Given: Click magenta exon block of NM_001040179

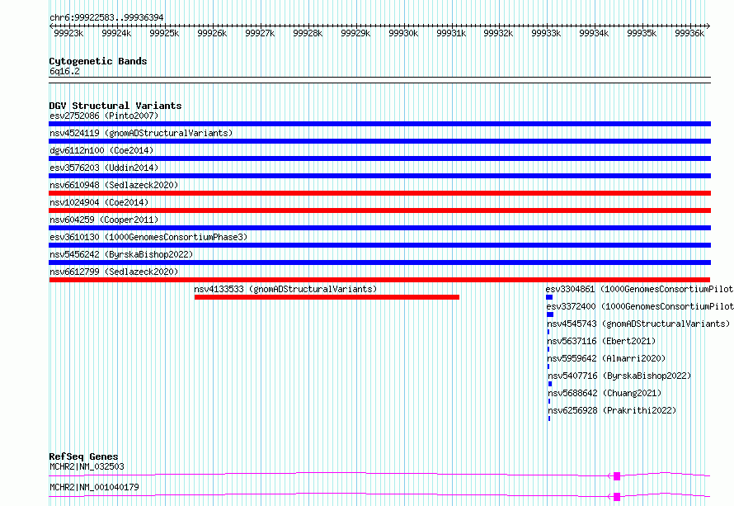Looking at the screenshot, I should 617,497.
